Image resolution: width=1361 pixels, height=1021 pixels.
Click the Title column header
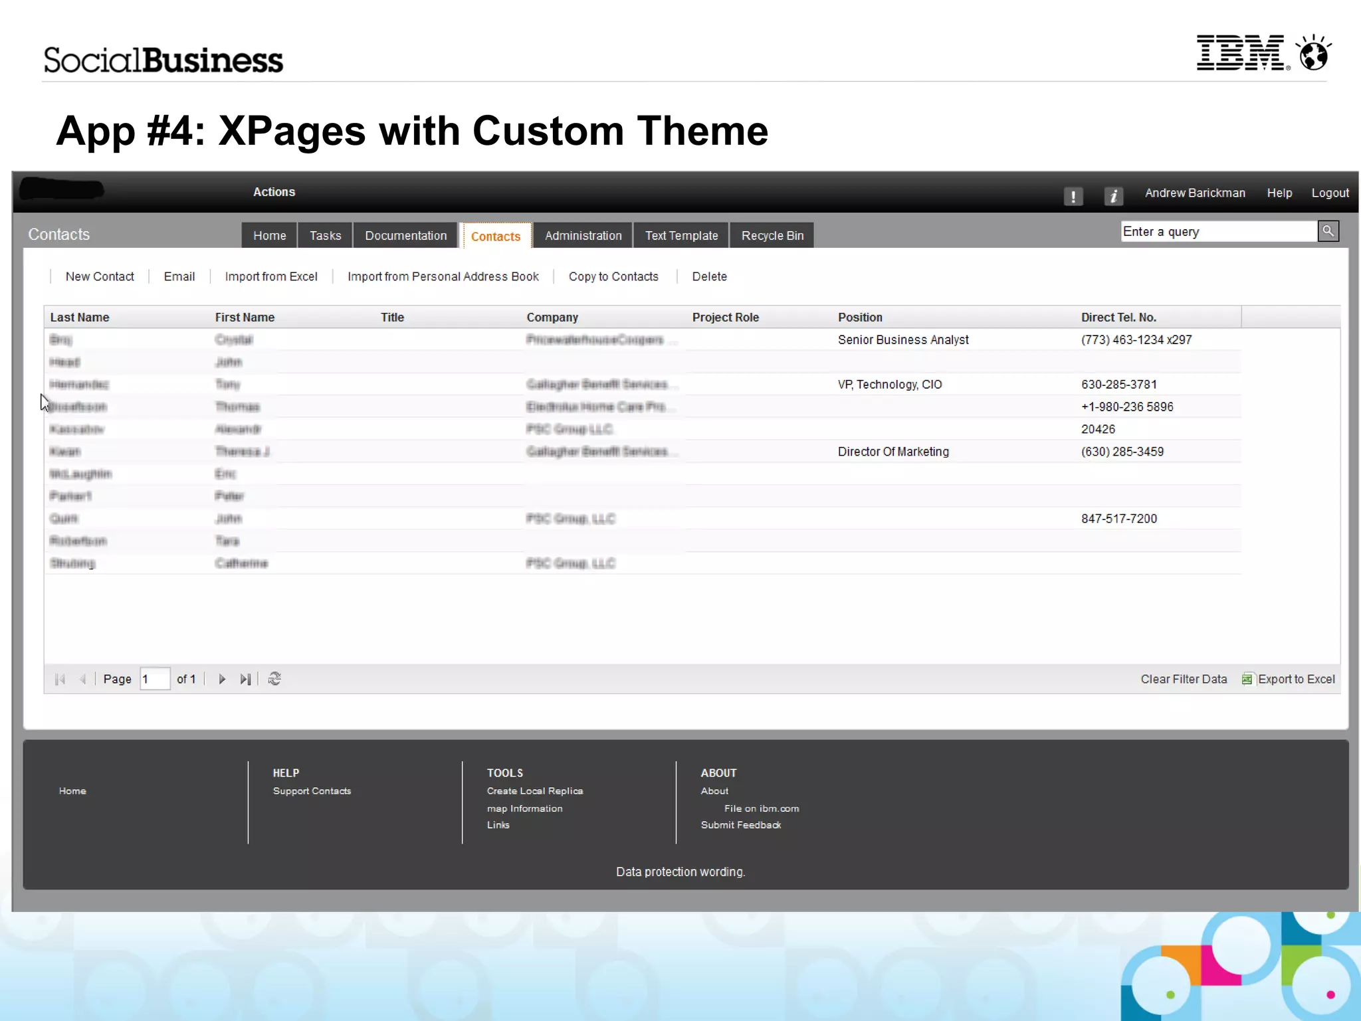pos(392,317)
